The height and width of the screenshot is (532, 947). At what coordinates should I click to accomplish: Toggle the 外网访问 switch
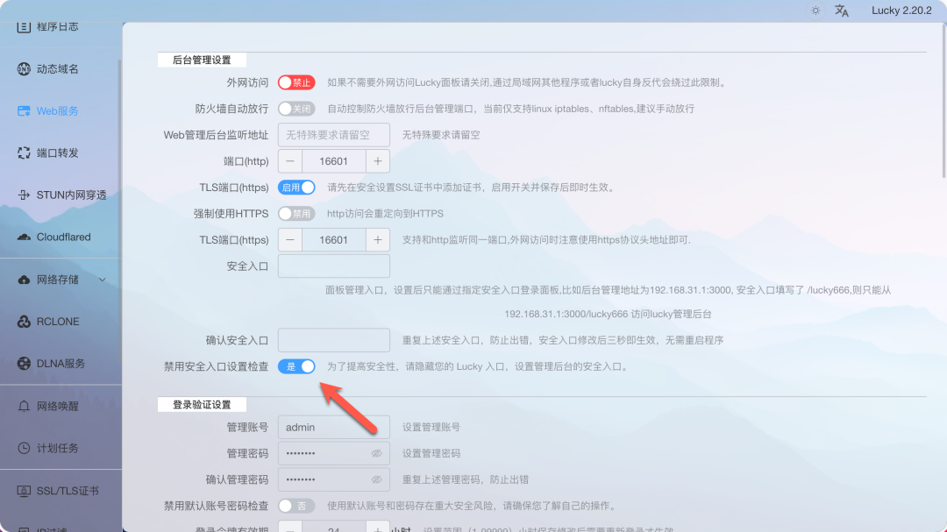click(x=296, y=82)
